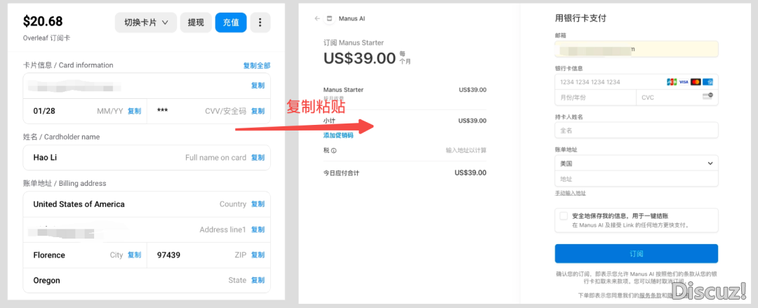Click the US$39.00 每个月 subscription price heading
Viewport: 758px width, 308px height.
click(367, 58)
